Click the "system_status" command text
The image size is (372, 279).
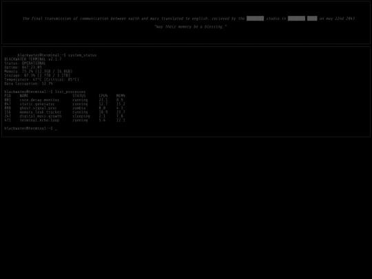coord(83,55)
